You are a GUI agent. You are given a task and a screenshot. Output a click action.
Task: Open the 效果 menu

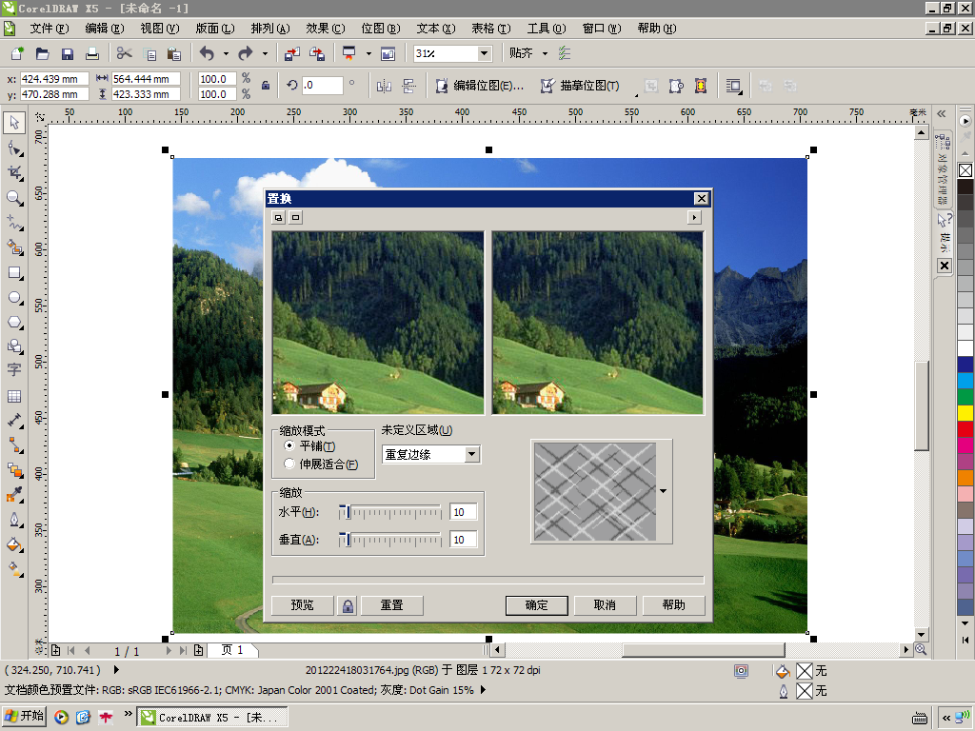click(326, 29)
